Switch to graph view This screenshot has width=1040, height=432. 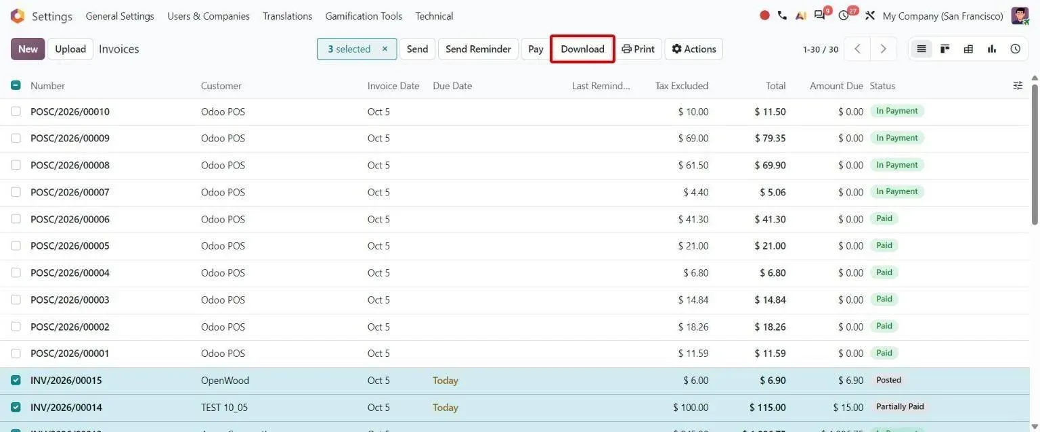[x=992, y=49]
